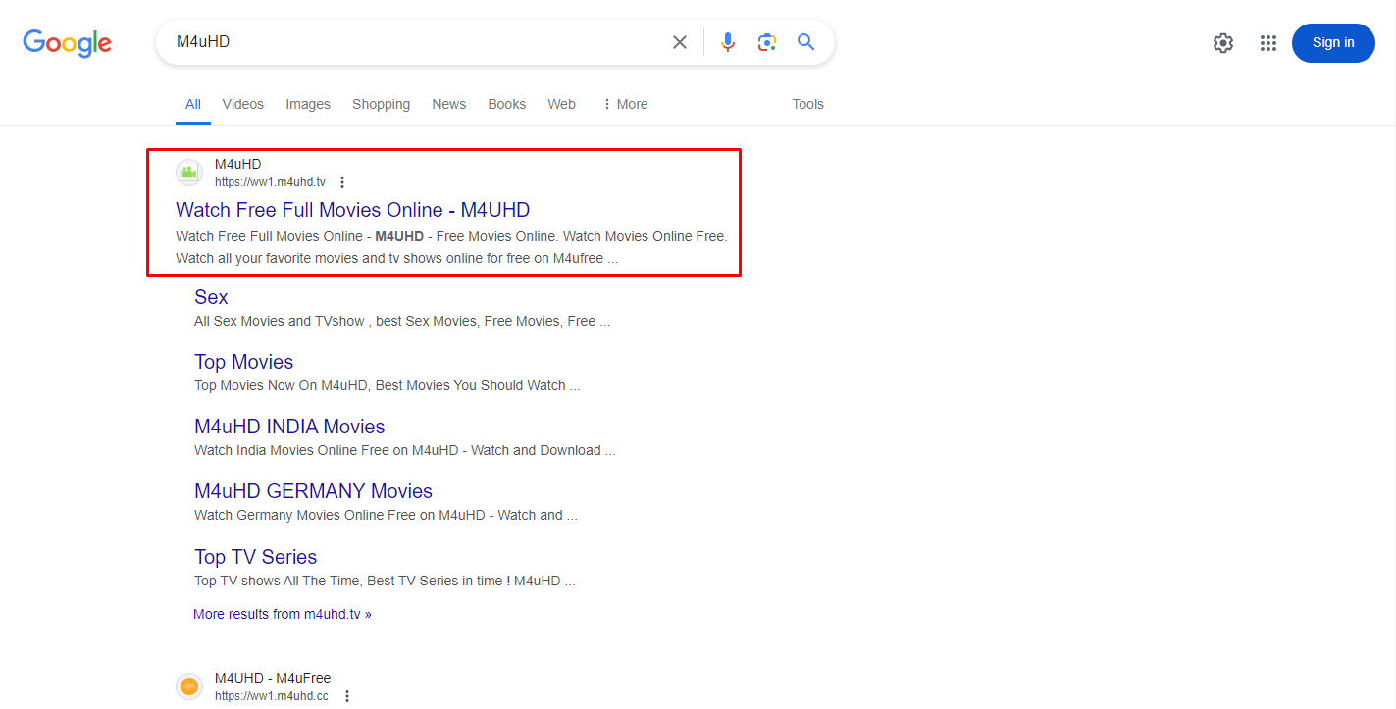Open search by image lens icon
Image resolution: width=1396 pixels, height=709 pixels.
click(x=767, y=42)
